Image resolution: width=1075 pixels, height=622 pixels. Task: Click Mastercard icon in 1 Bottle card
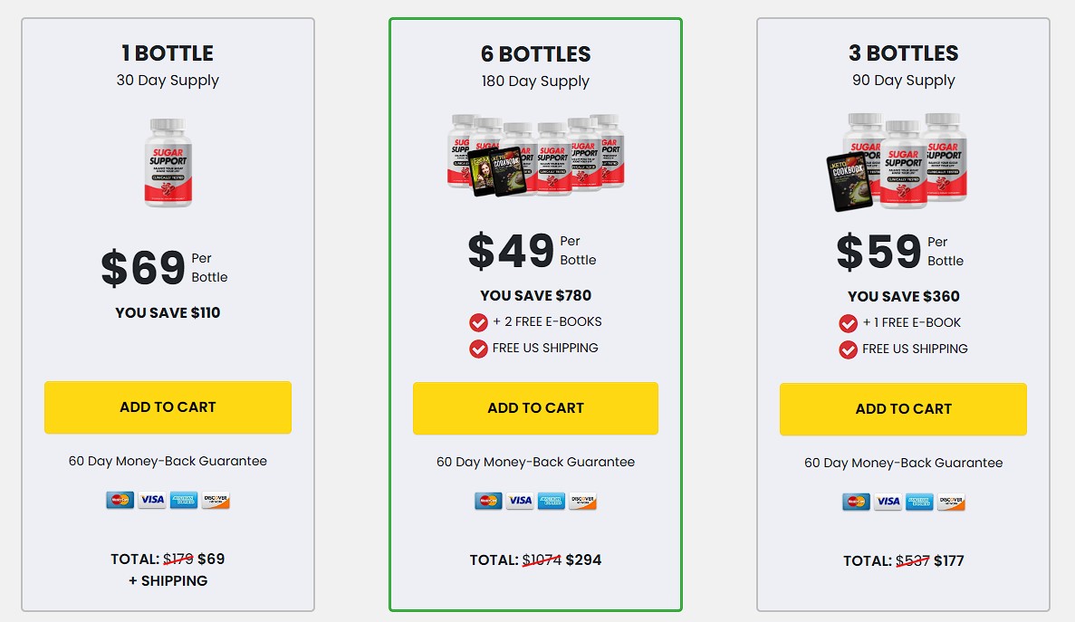pos(120,500)
